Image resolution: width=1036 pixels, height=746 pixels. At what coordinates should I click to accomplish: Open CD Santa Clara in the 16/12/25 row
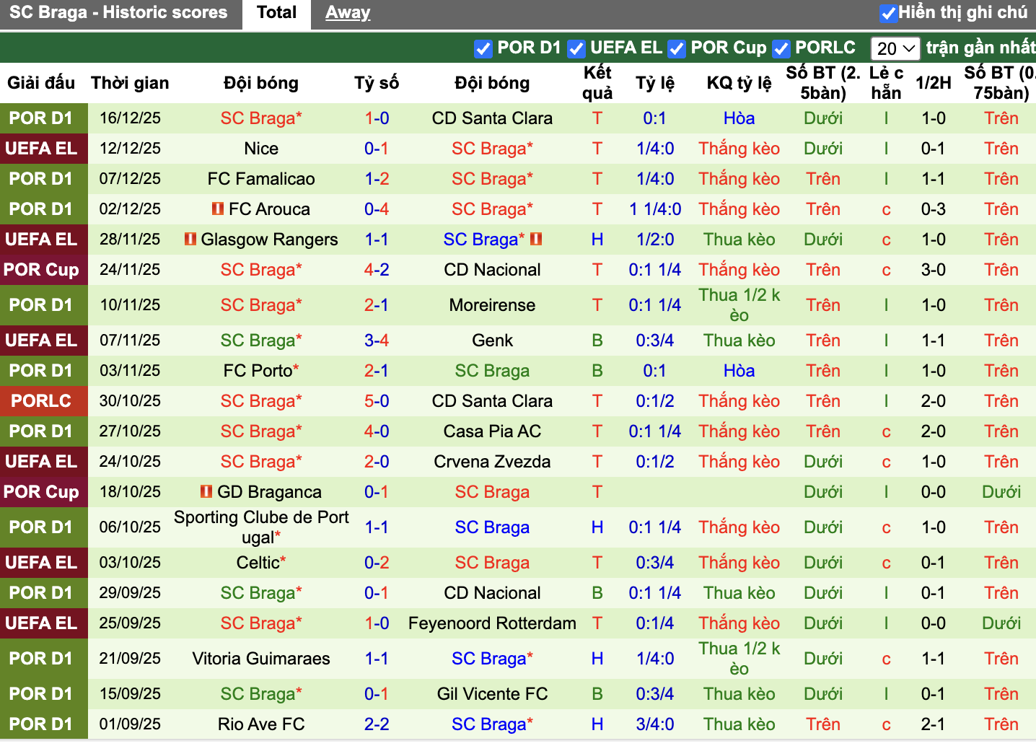[492, 118]
